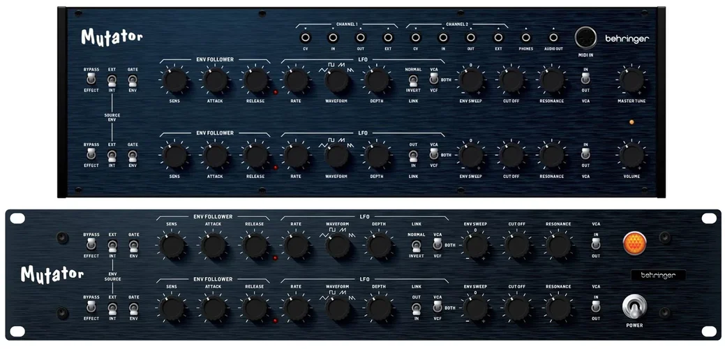Toggle upper-row BYPASS/EFFECT switch on rack unit
Image resolution: width=725 pixels, height=349 pixels.
tap(91, 245)
